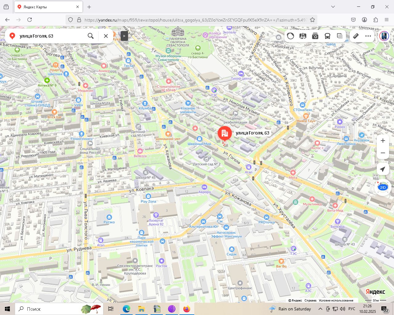Screen dimensions: 394x315
Task: Zoom in the map with plus button
Action: [x=383, y=141]
